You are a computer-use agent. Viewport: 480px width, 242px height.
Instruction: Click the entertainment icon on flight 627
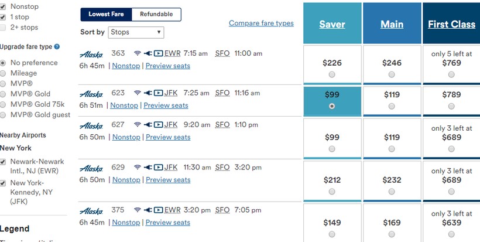158,124
